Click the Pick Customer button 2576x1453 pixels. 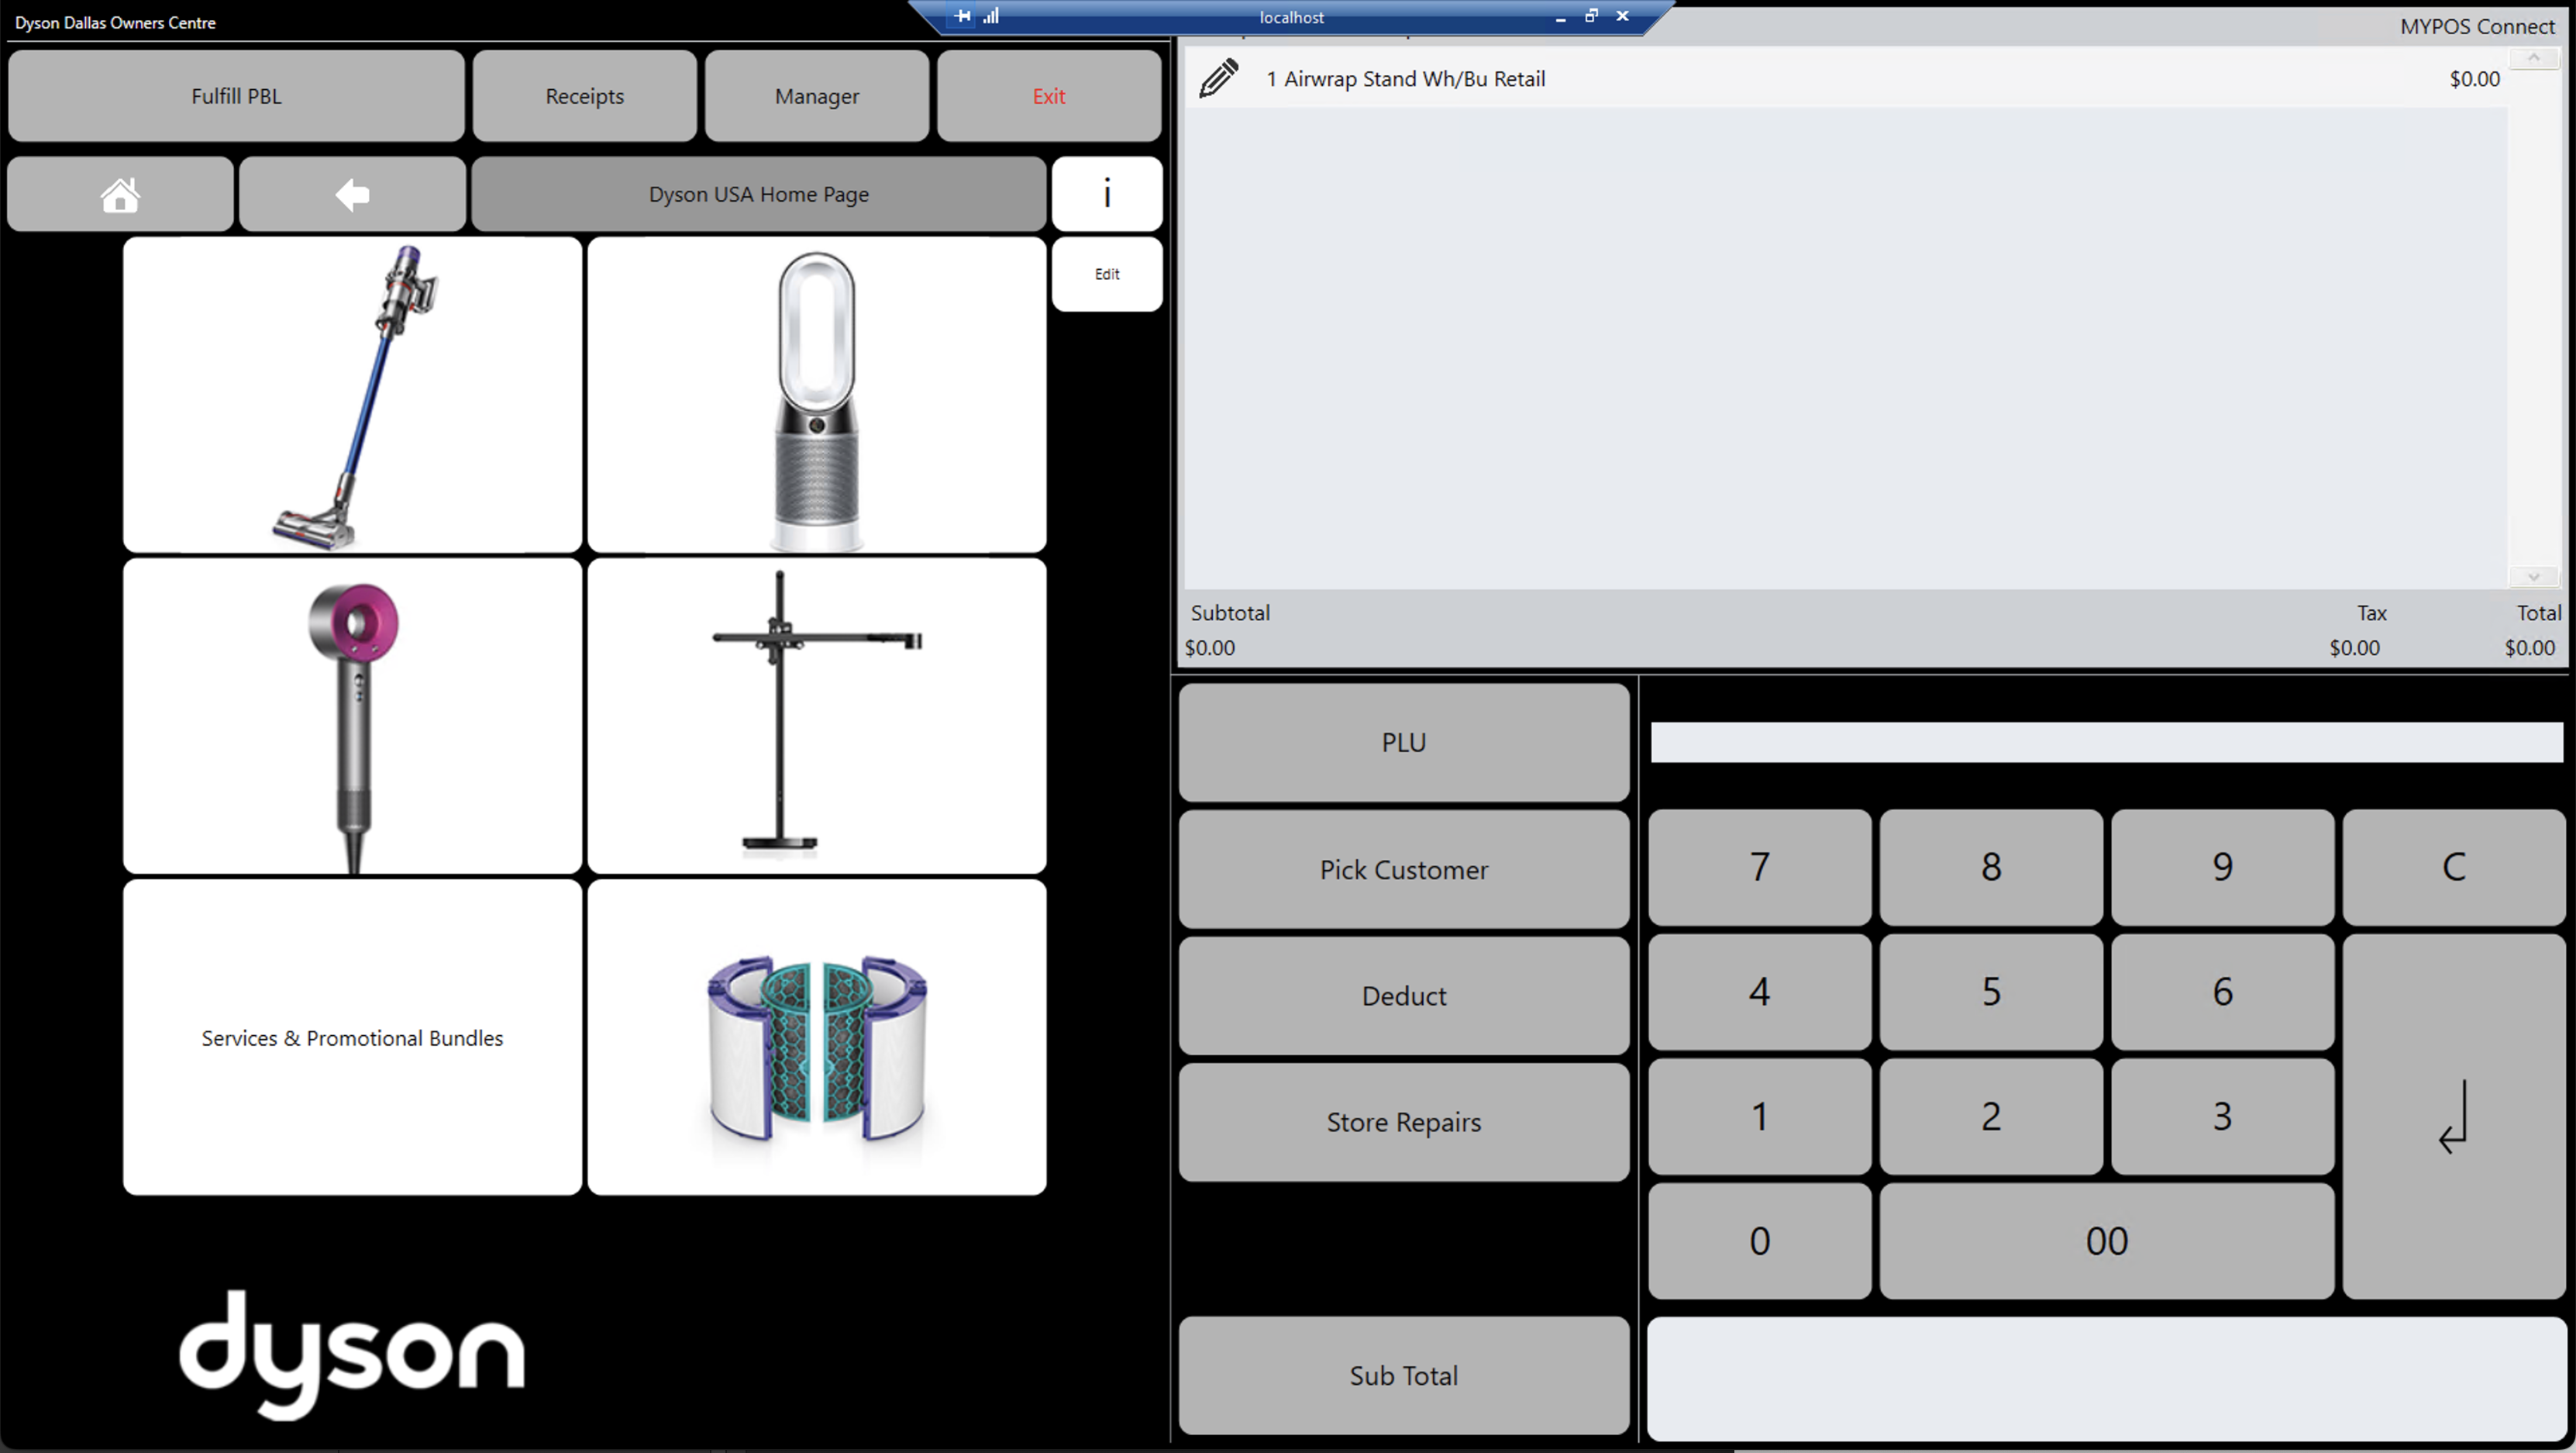[x=1403, y=868]
